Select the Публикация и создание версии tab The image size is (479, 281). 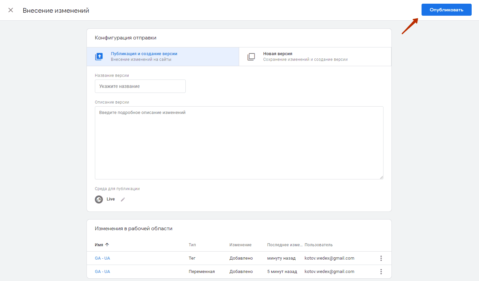pos(163,56)
